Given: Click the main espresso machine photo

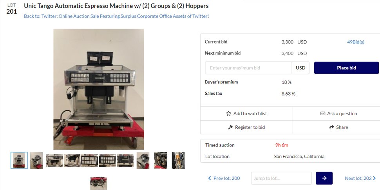Looking at the screenshot, I should (99, 89).
